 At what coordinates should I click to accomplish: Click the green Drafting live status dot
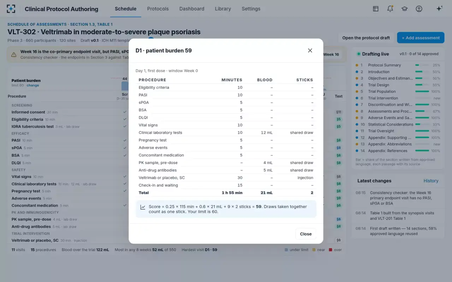pyautogui.click(x=359, y=54)
